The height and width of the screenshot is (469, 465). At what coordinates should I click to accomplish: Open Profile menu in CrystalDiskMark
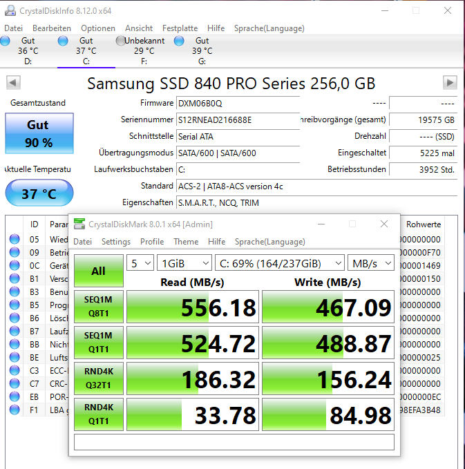pyautogui.click(x=152, y=241)
